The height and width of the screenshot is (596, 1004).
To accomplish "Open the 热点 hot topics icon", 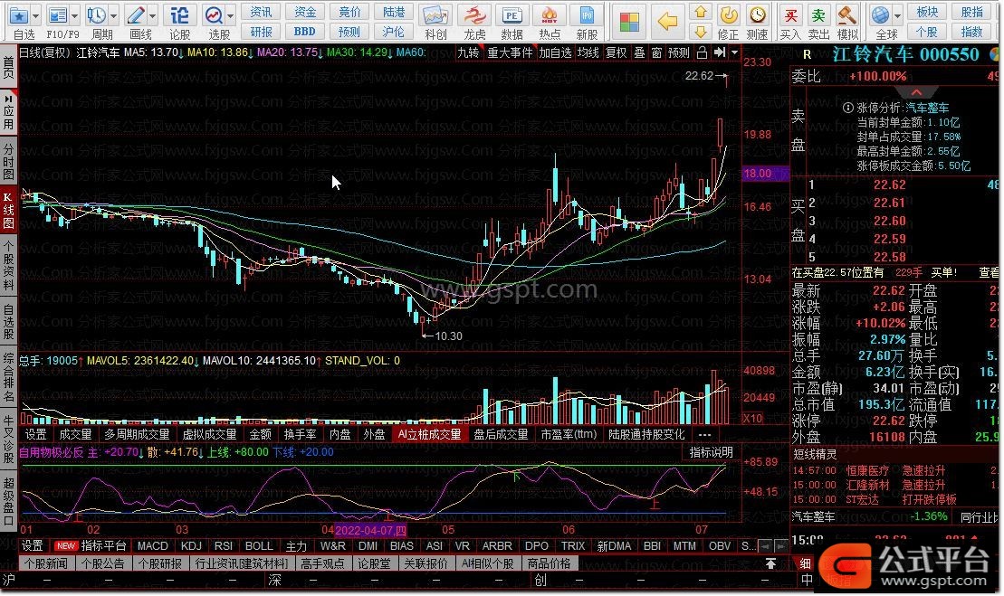I will tap(550, 15).
